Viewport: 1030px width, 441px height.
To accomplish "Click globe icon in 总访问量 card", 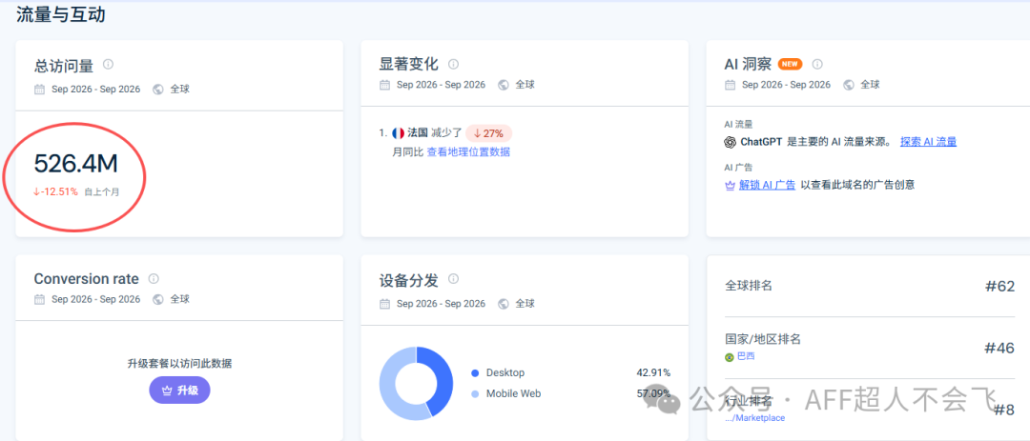I will 157,90.
